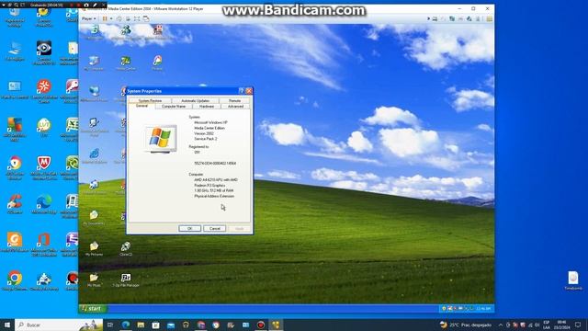Screen dimensions: 588x331
Task: Switch to the System Restore tab
Action: pyautogui.click(x=150, y=100)
